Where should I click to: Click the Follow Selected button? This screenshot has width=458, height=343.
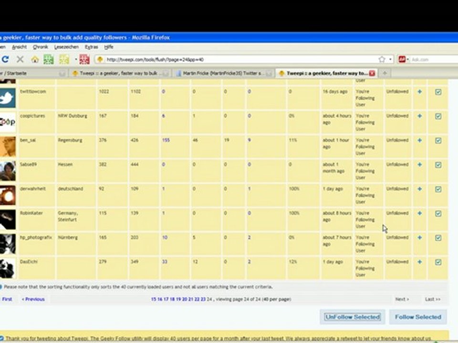pos(418,317)
